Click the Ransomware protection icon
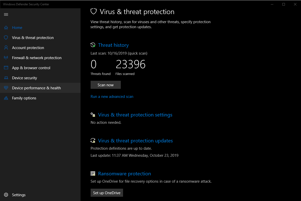This screenshot has width=301, height=201. tap(93, 174)
